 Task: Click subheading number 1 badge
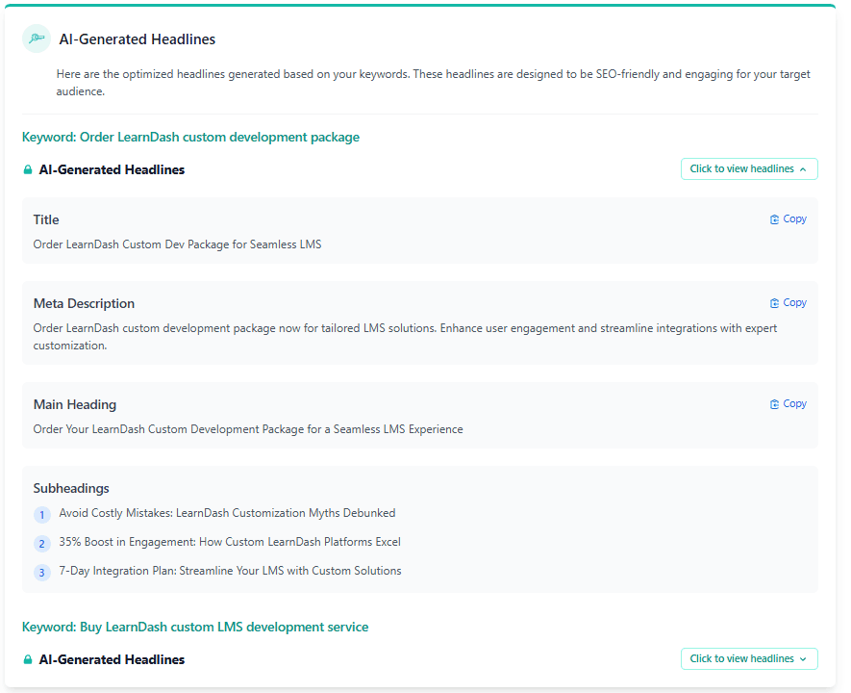click(x=41, y=515)
